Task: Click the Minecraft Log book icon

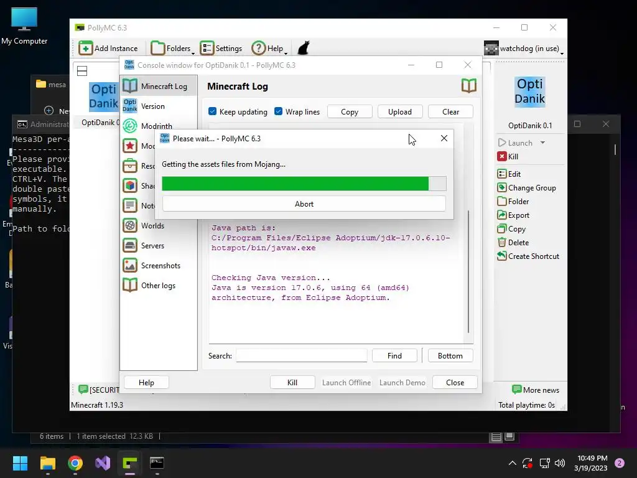Action: pyautogui.click(x=130, y=86)
